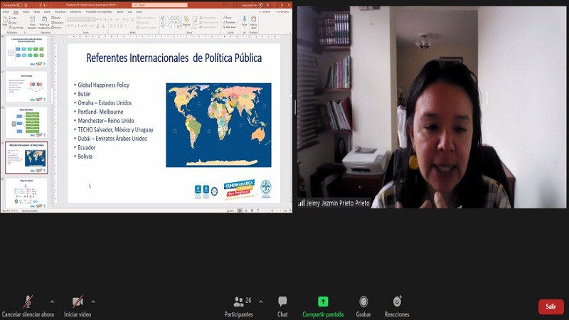569x320 pixels.
Task: Click bullet text Global Happiness Policy
Action: (103, 85)
